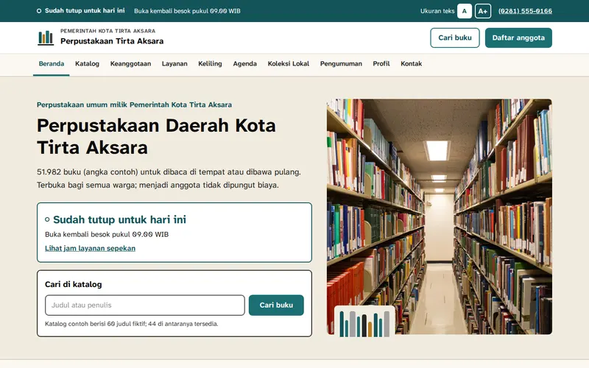This screenshot has width=589, height=368.
Task: Click the 'Buka kembali besok pukul 09.00 WIB' top bar text
Action: click(x=187, y=11)
